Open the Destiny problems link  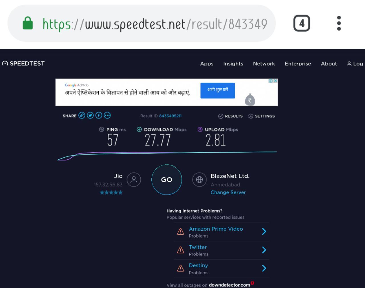tap(198, 265)
